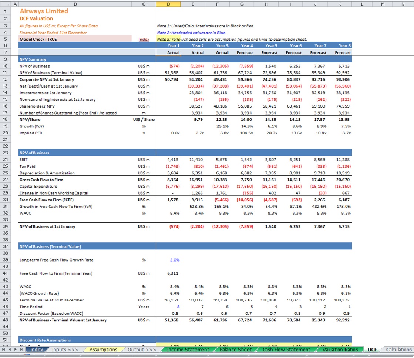
Task: Click the blue 2.0% growth rate cell
Action: 168,260
